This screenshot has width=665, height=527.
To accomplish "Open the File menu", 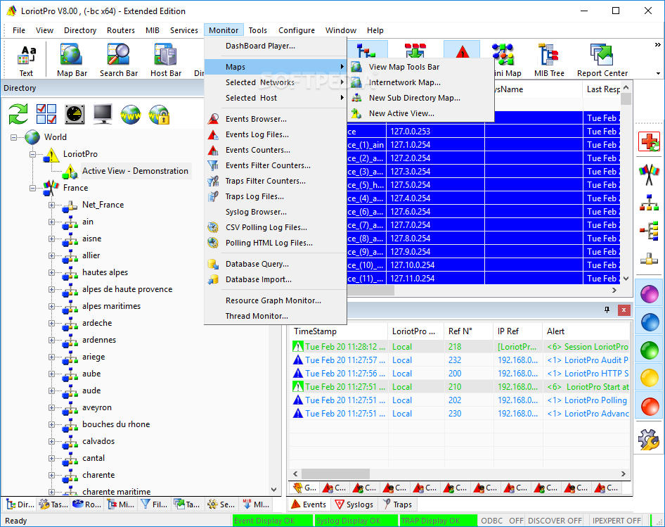I will tap(19, 30).
